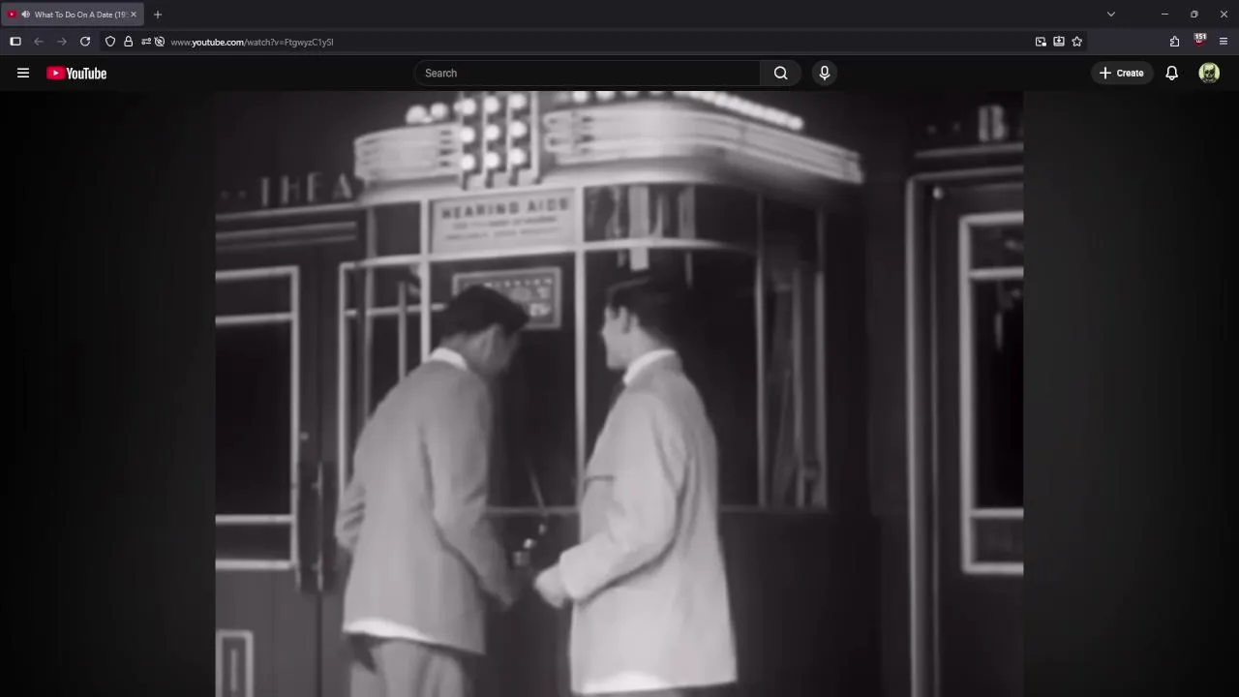Screen dimensions: 1239x697
Task: Start voice search with microphone icon
Action: [825, 73]
